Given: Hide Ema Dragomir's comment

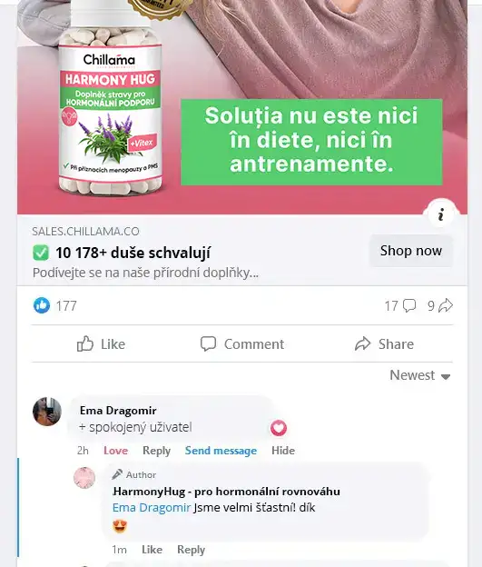Looking at the screenshot, I should pyautogui.click(x=283, y=451).
